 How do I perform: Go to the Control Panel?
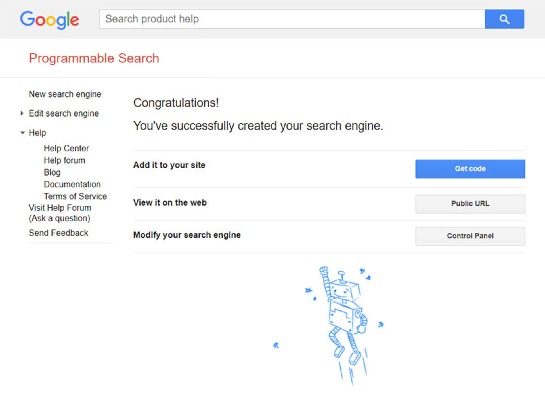(470, 236)
